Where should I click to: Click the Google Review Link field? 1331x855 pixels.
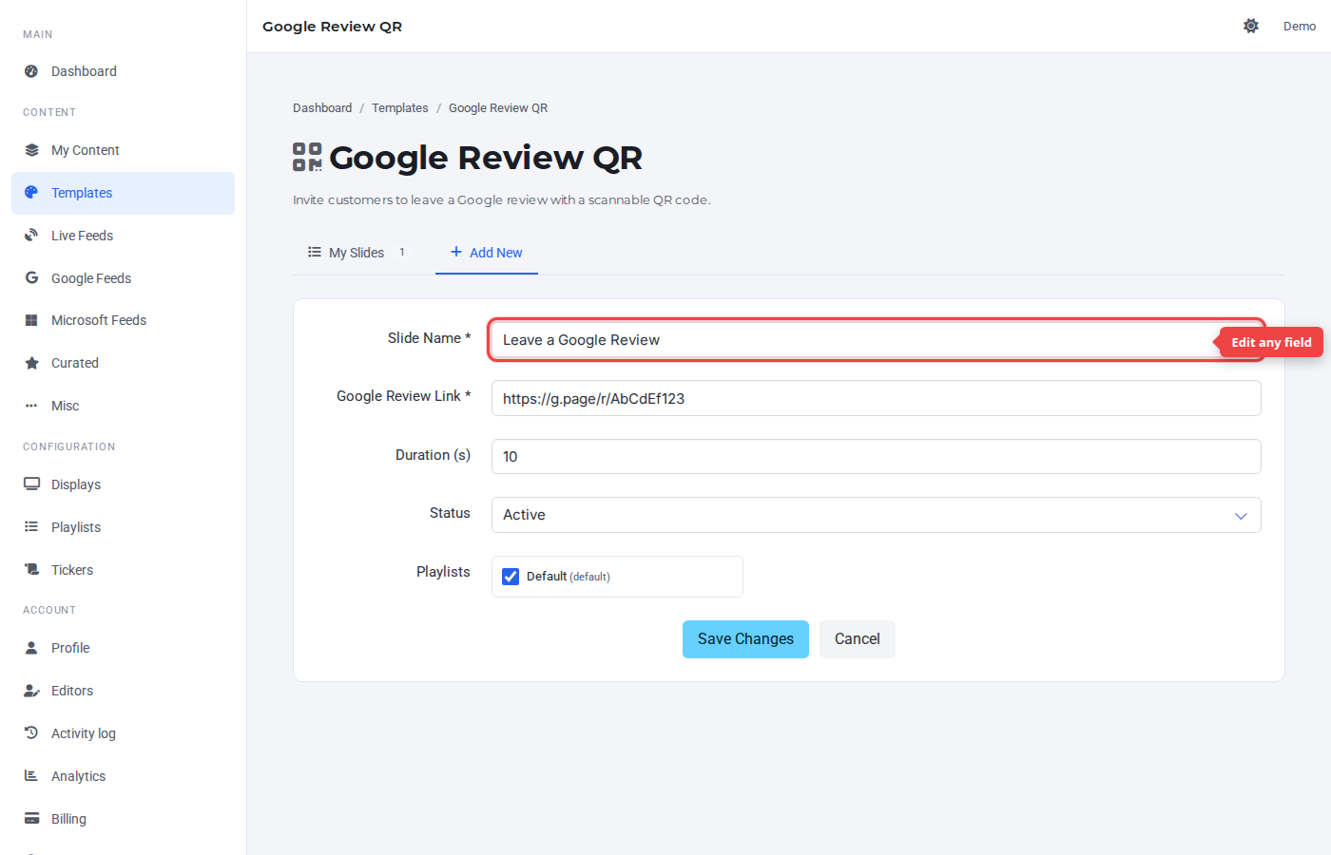tap(876, 398)
